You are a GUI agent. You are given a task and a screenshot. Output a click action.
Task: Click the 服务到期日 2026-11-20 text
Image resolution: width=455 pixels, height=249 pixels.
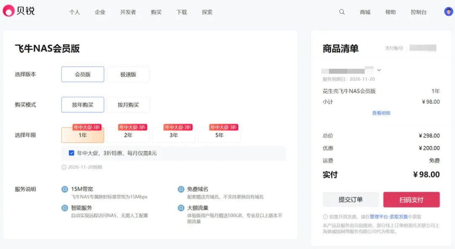click(x=348, y=79)
